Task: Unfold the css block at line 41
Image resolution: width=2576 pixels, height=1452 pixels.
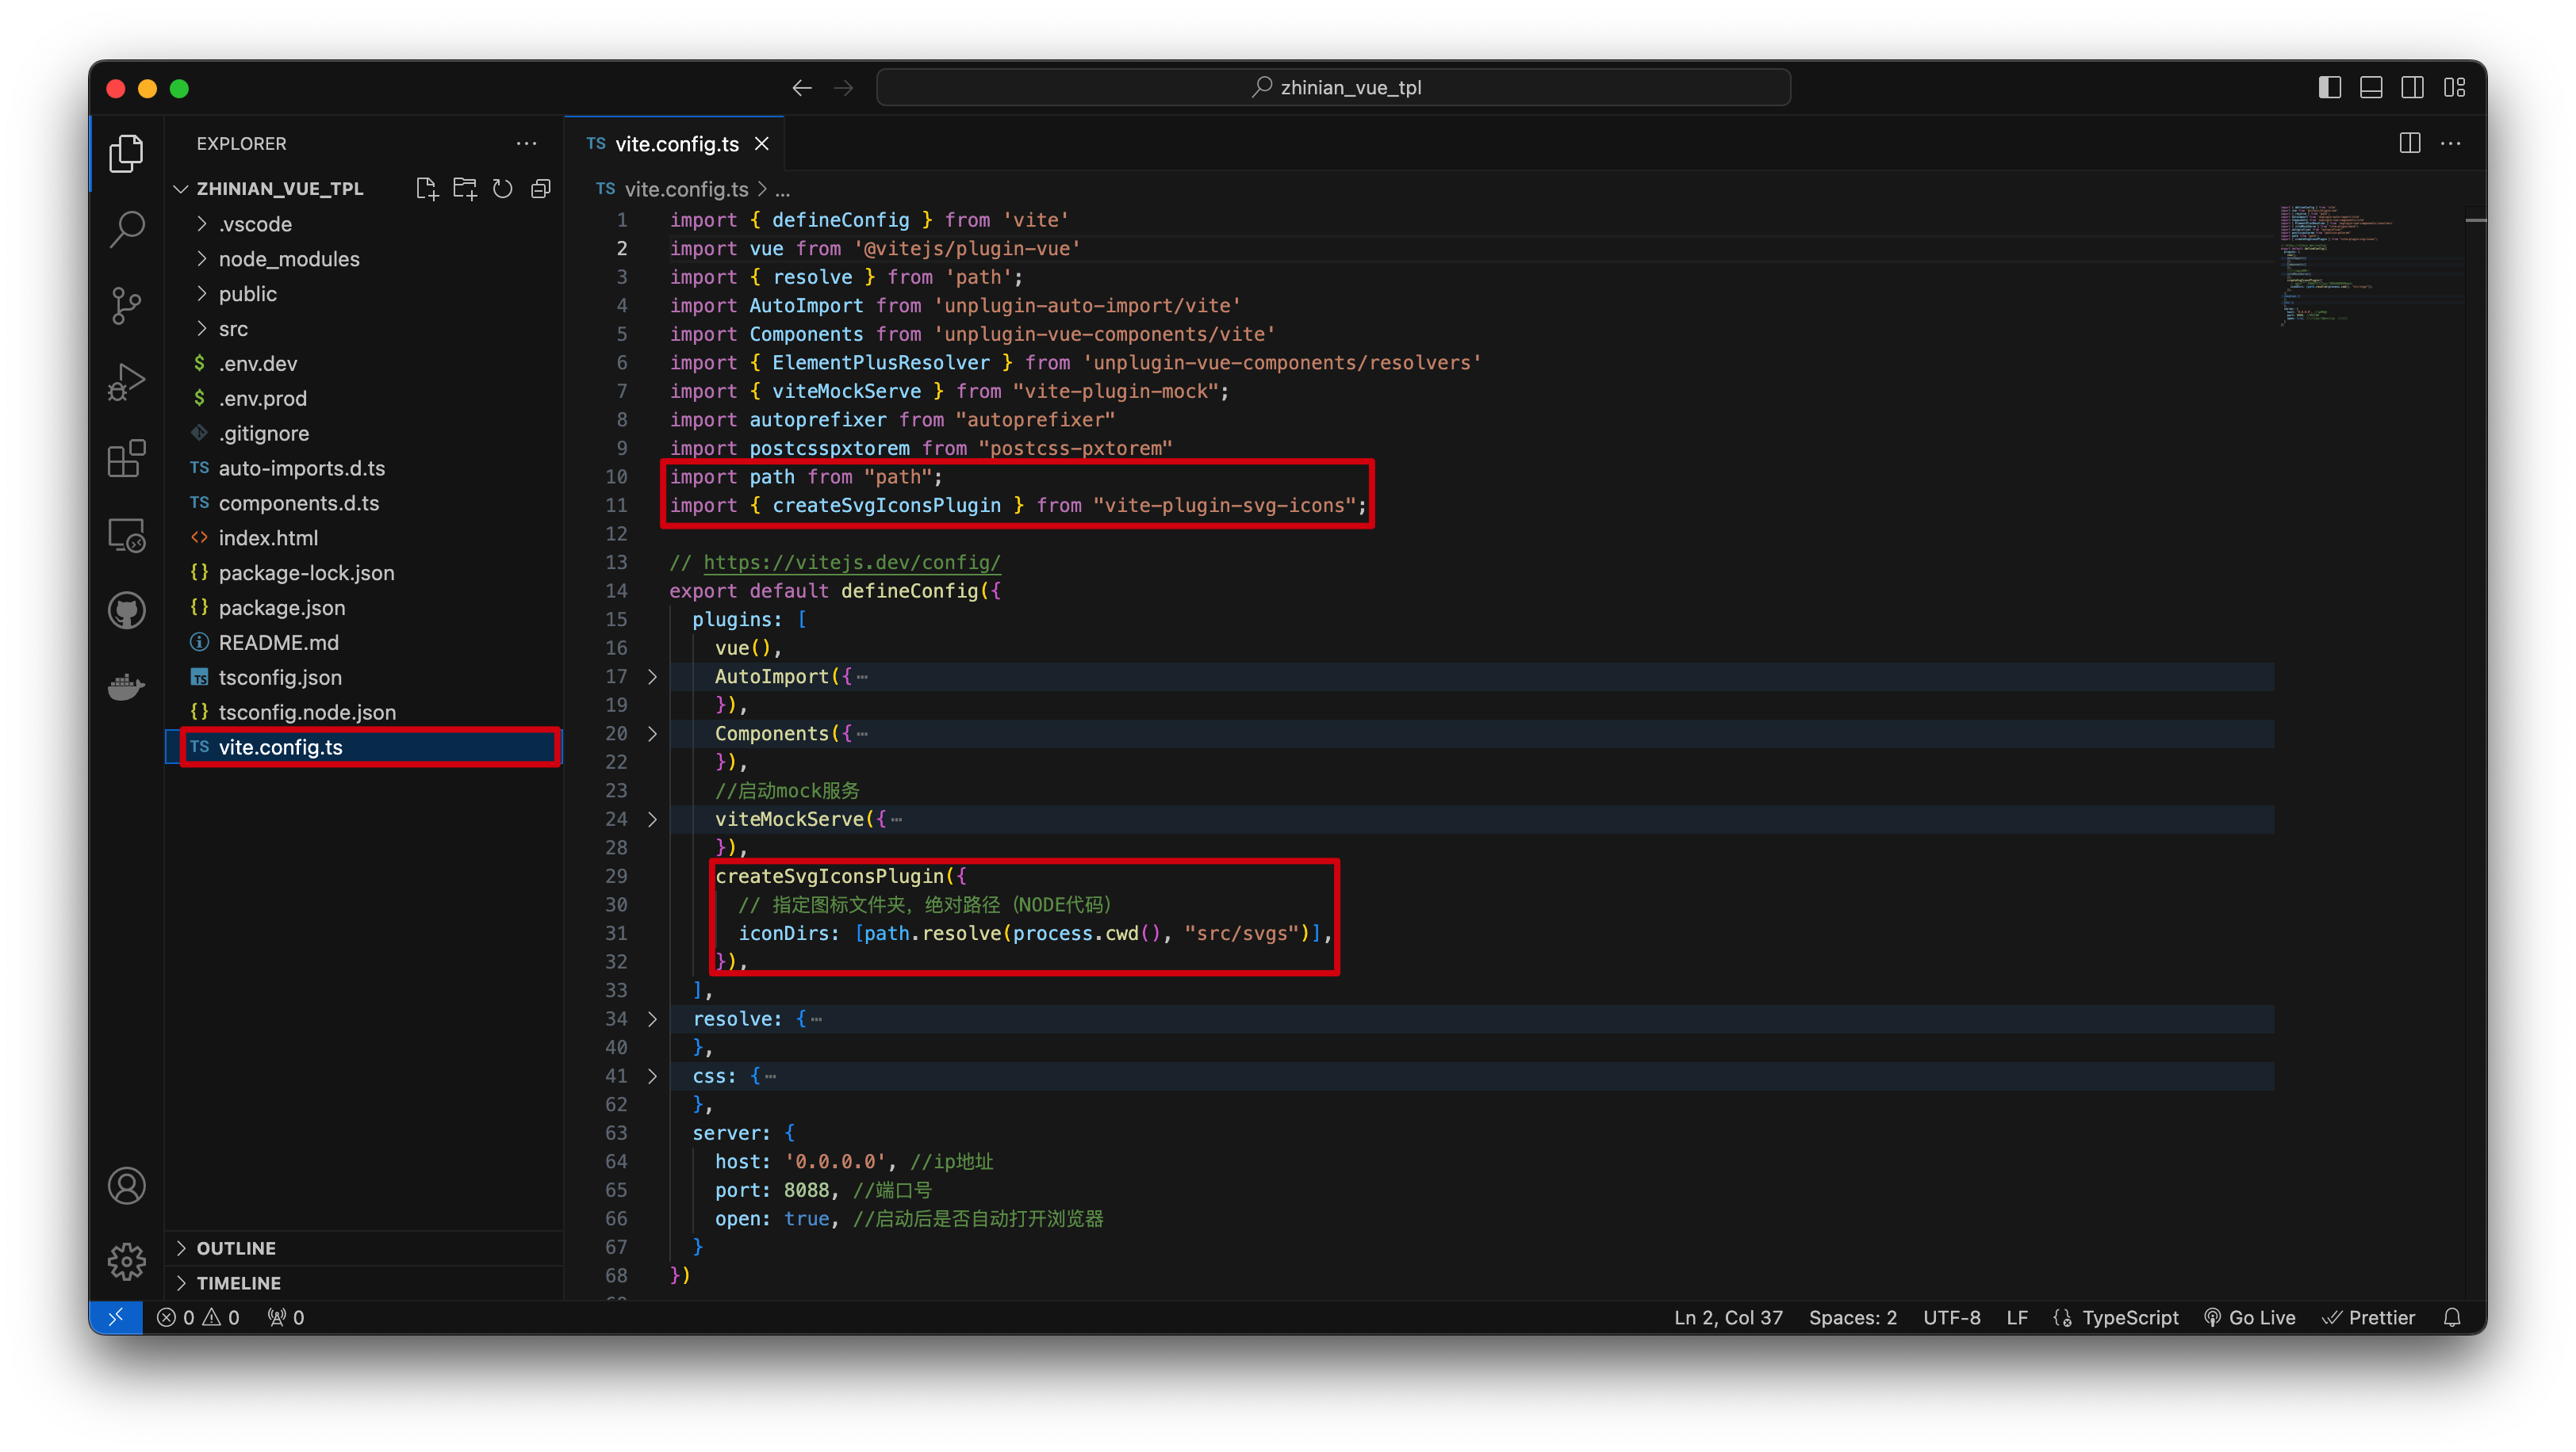Action: 652,1076
